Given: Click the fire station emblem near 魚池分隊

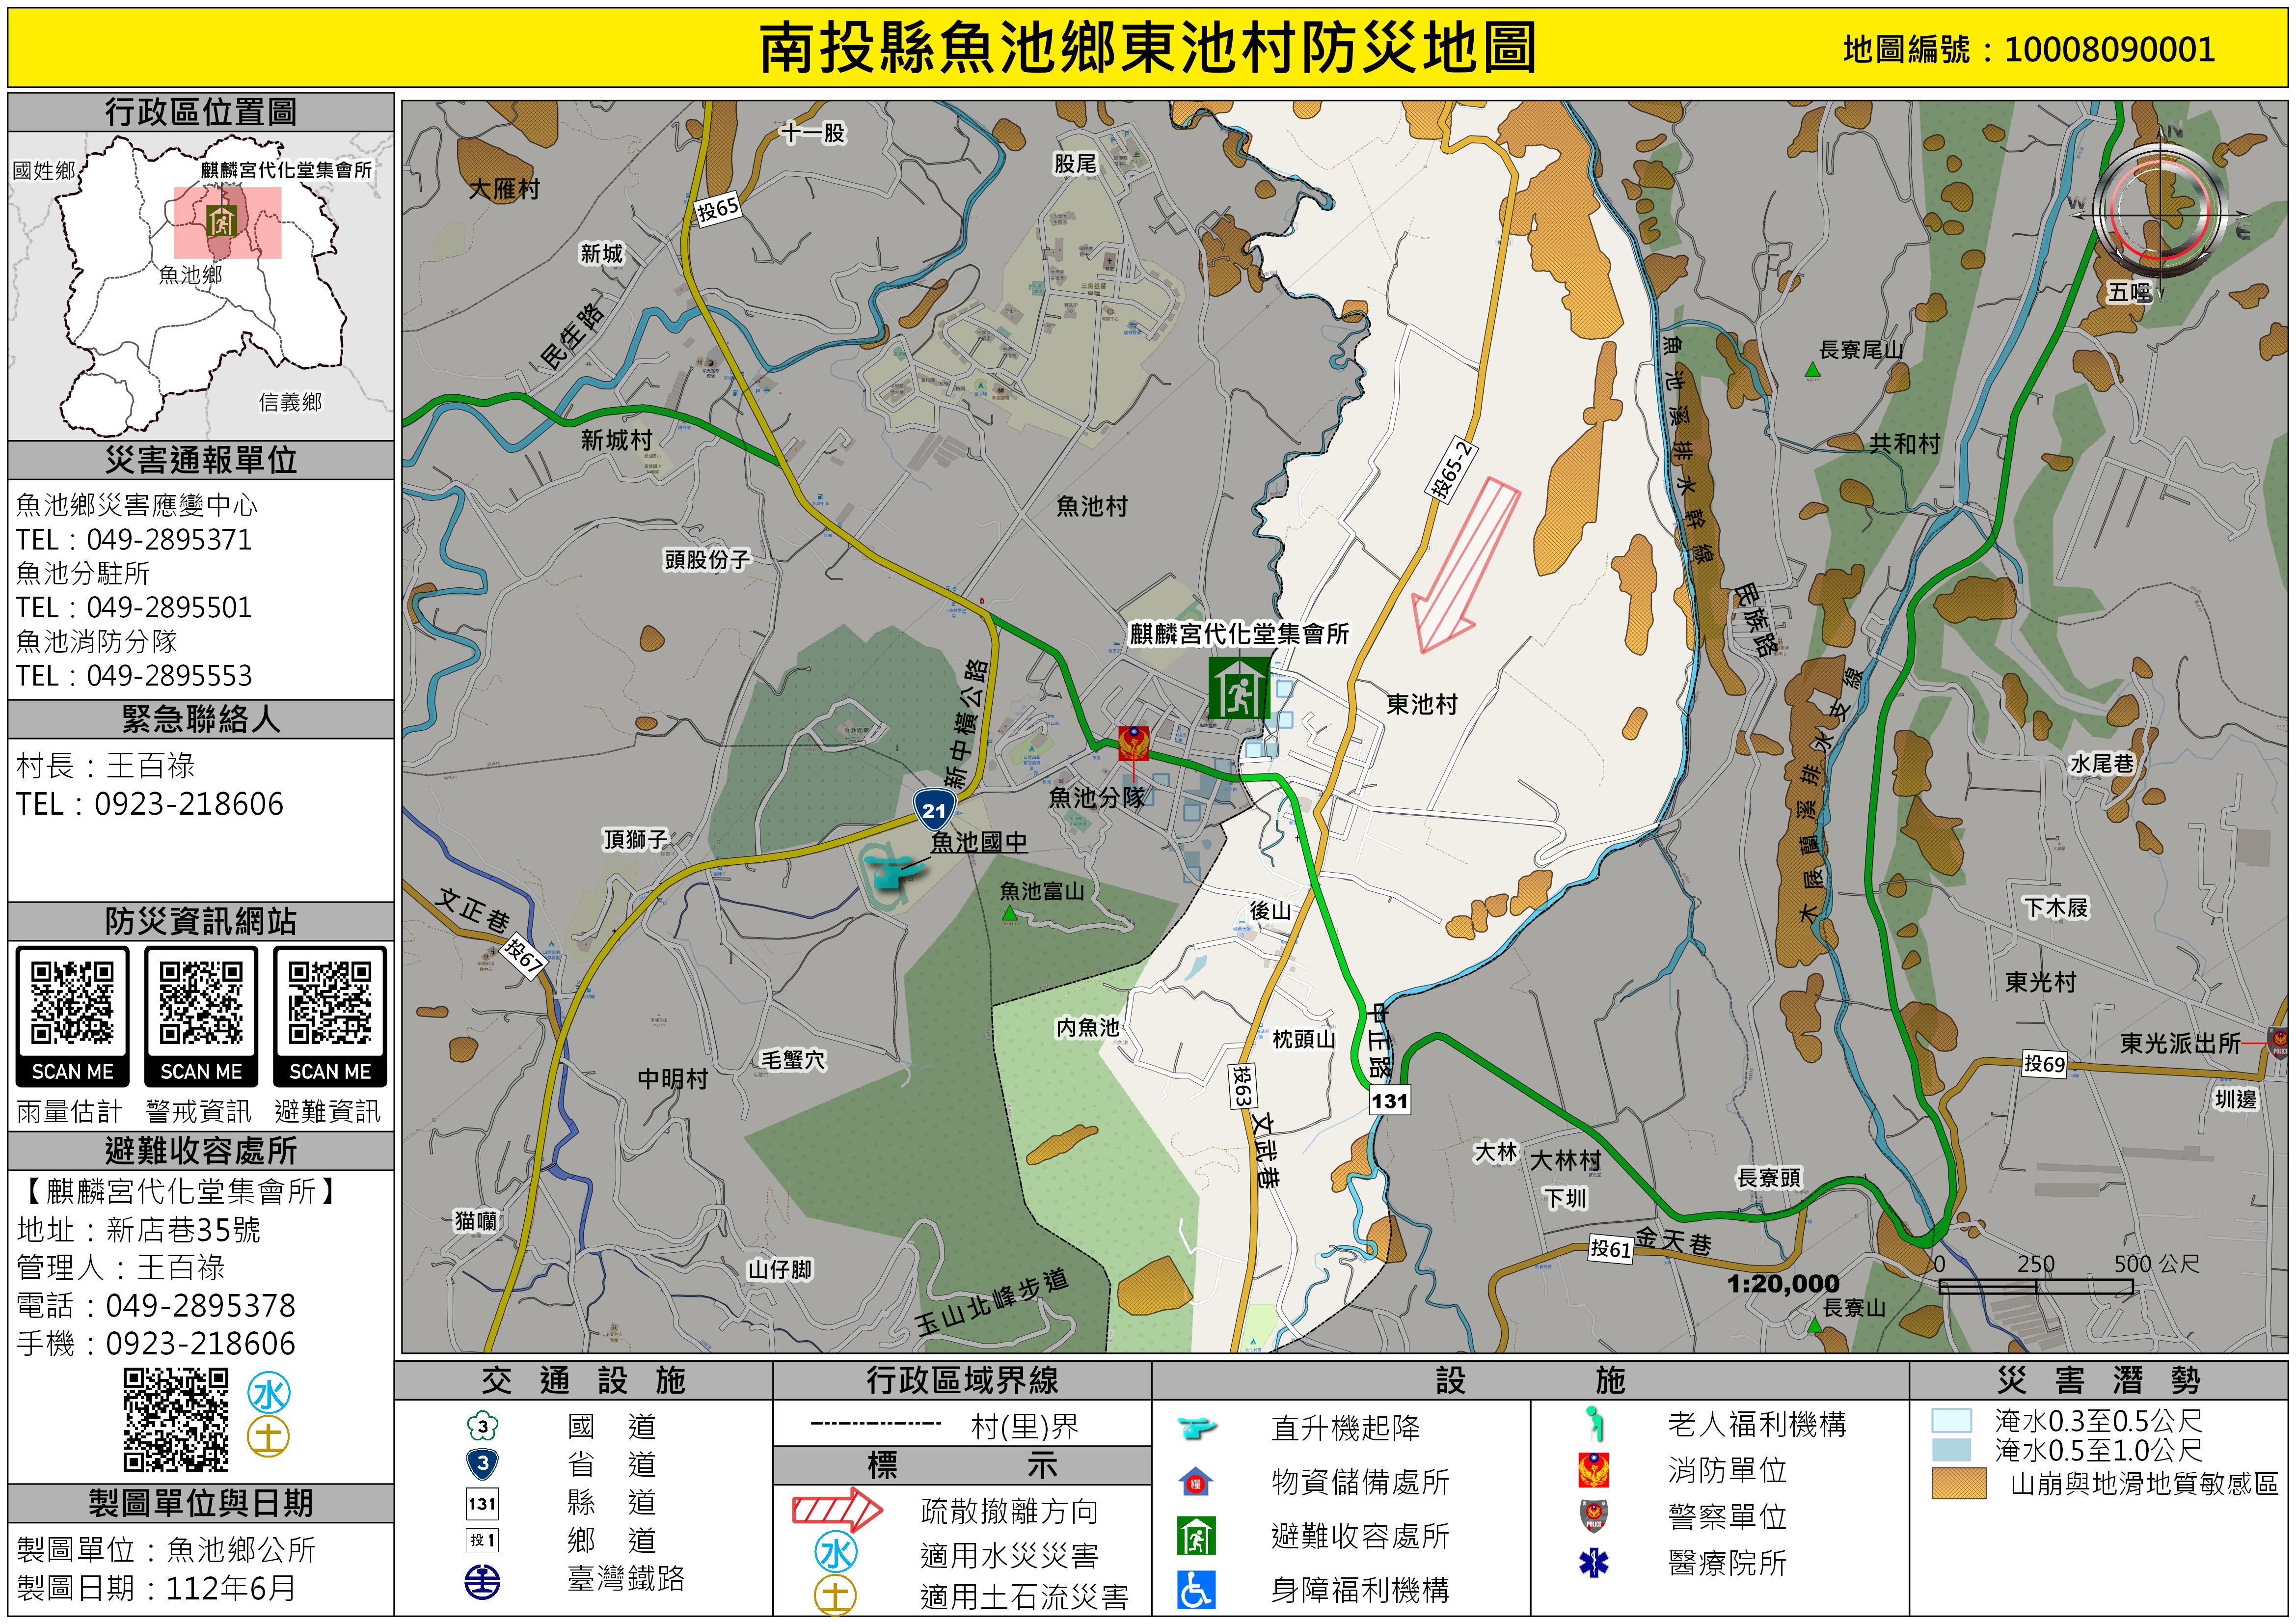Looking at the screenshot, I should (x=1133, y=743).
